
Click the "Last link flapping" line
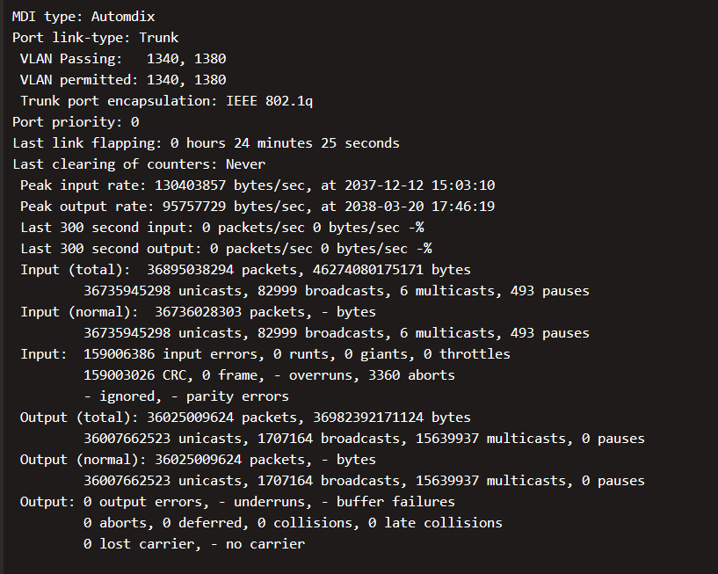click(x=206, y=143)
